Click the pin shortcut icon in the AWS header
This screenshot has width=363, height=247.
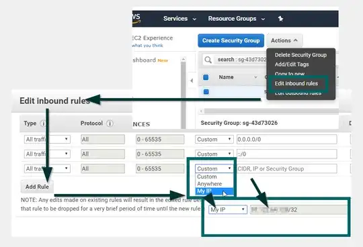coord(280,19)
